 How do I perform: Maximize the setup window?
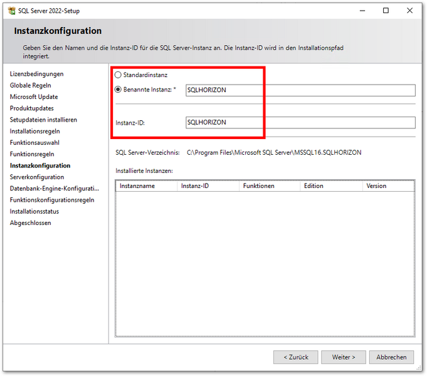(386, 11)
